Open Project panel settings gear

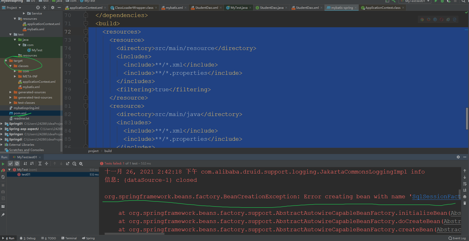point(52,7)
